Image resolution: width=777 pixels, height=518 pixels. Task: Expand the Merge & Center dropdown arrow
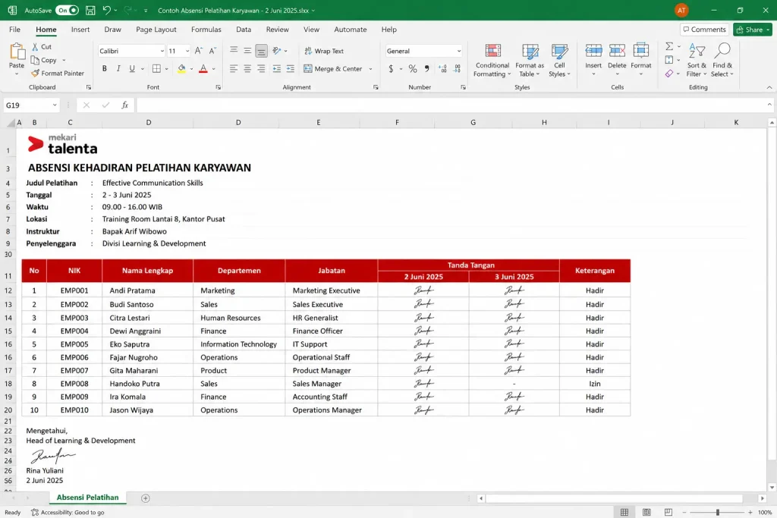tap(370, 69)
